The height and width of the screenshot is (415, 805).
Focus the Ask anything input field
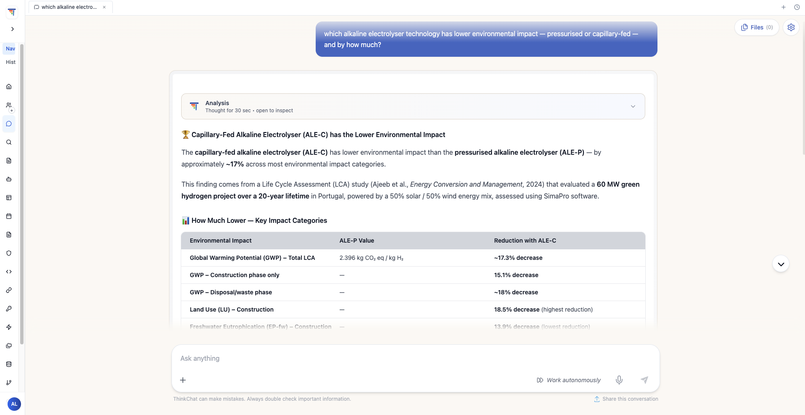pos(415,358)
